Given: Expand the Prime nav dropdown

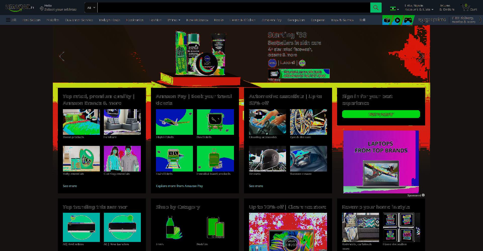Looking at the screenshot, I should (174, 20).
